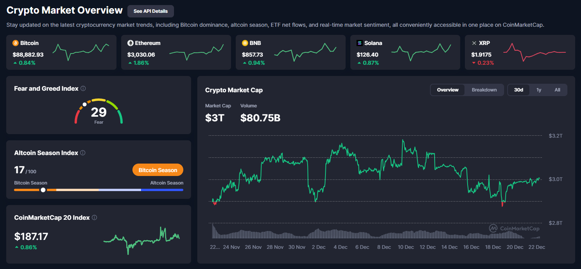Click the CoinMarketCap 20 Index sparkline
Image resolution: width=581 pixels, height=269 pixels.
(142, 240)
